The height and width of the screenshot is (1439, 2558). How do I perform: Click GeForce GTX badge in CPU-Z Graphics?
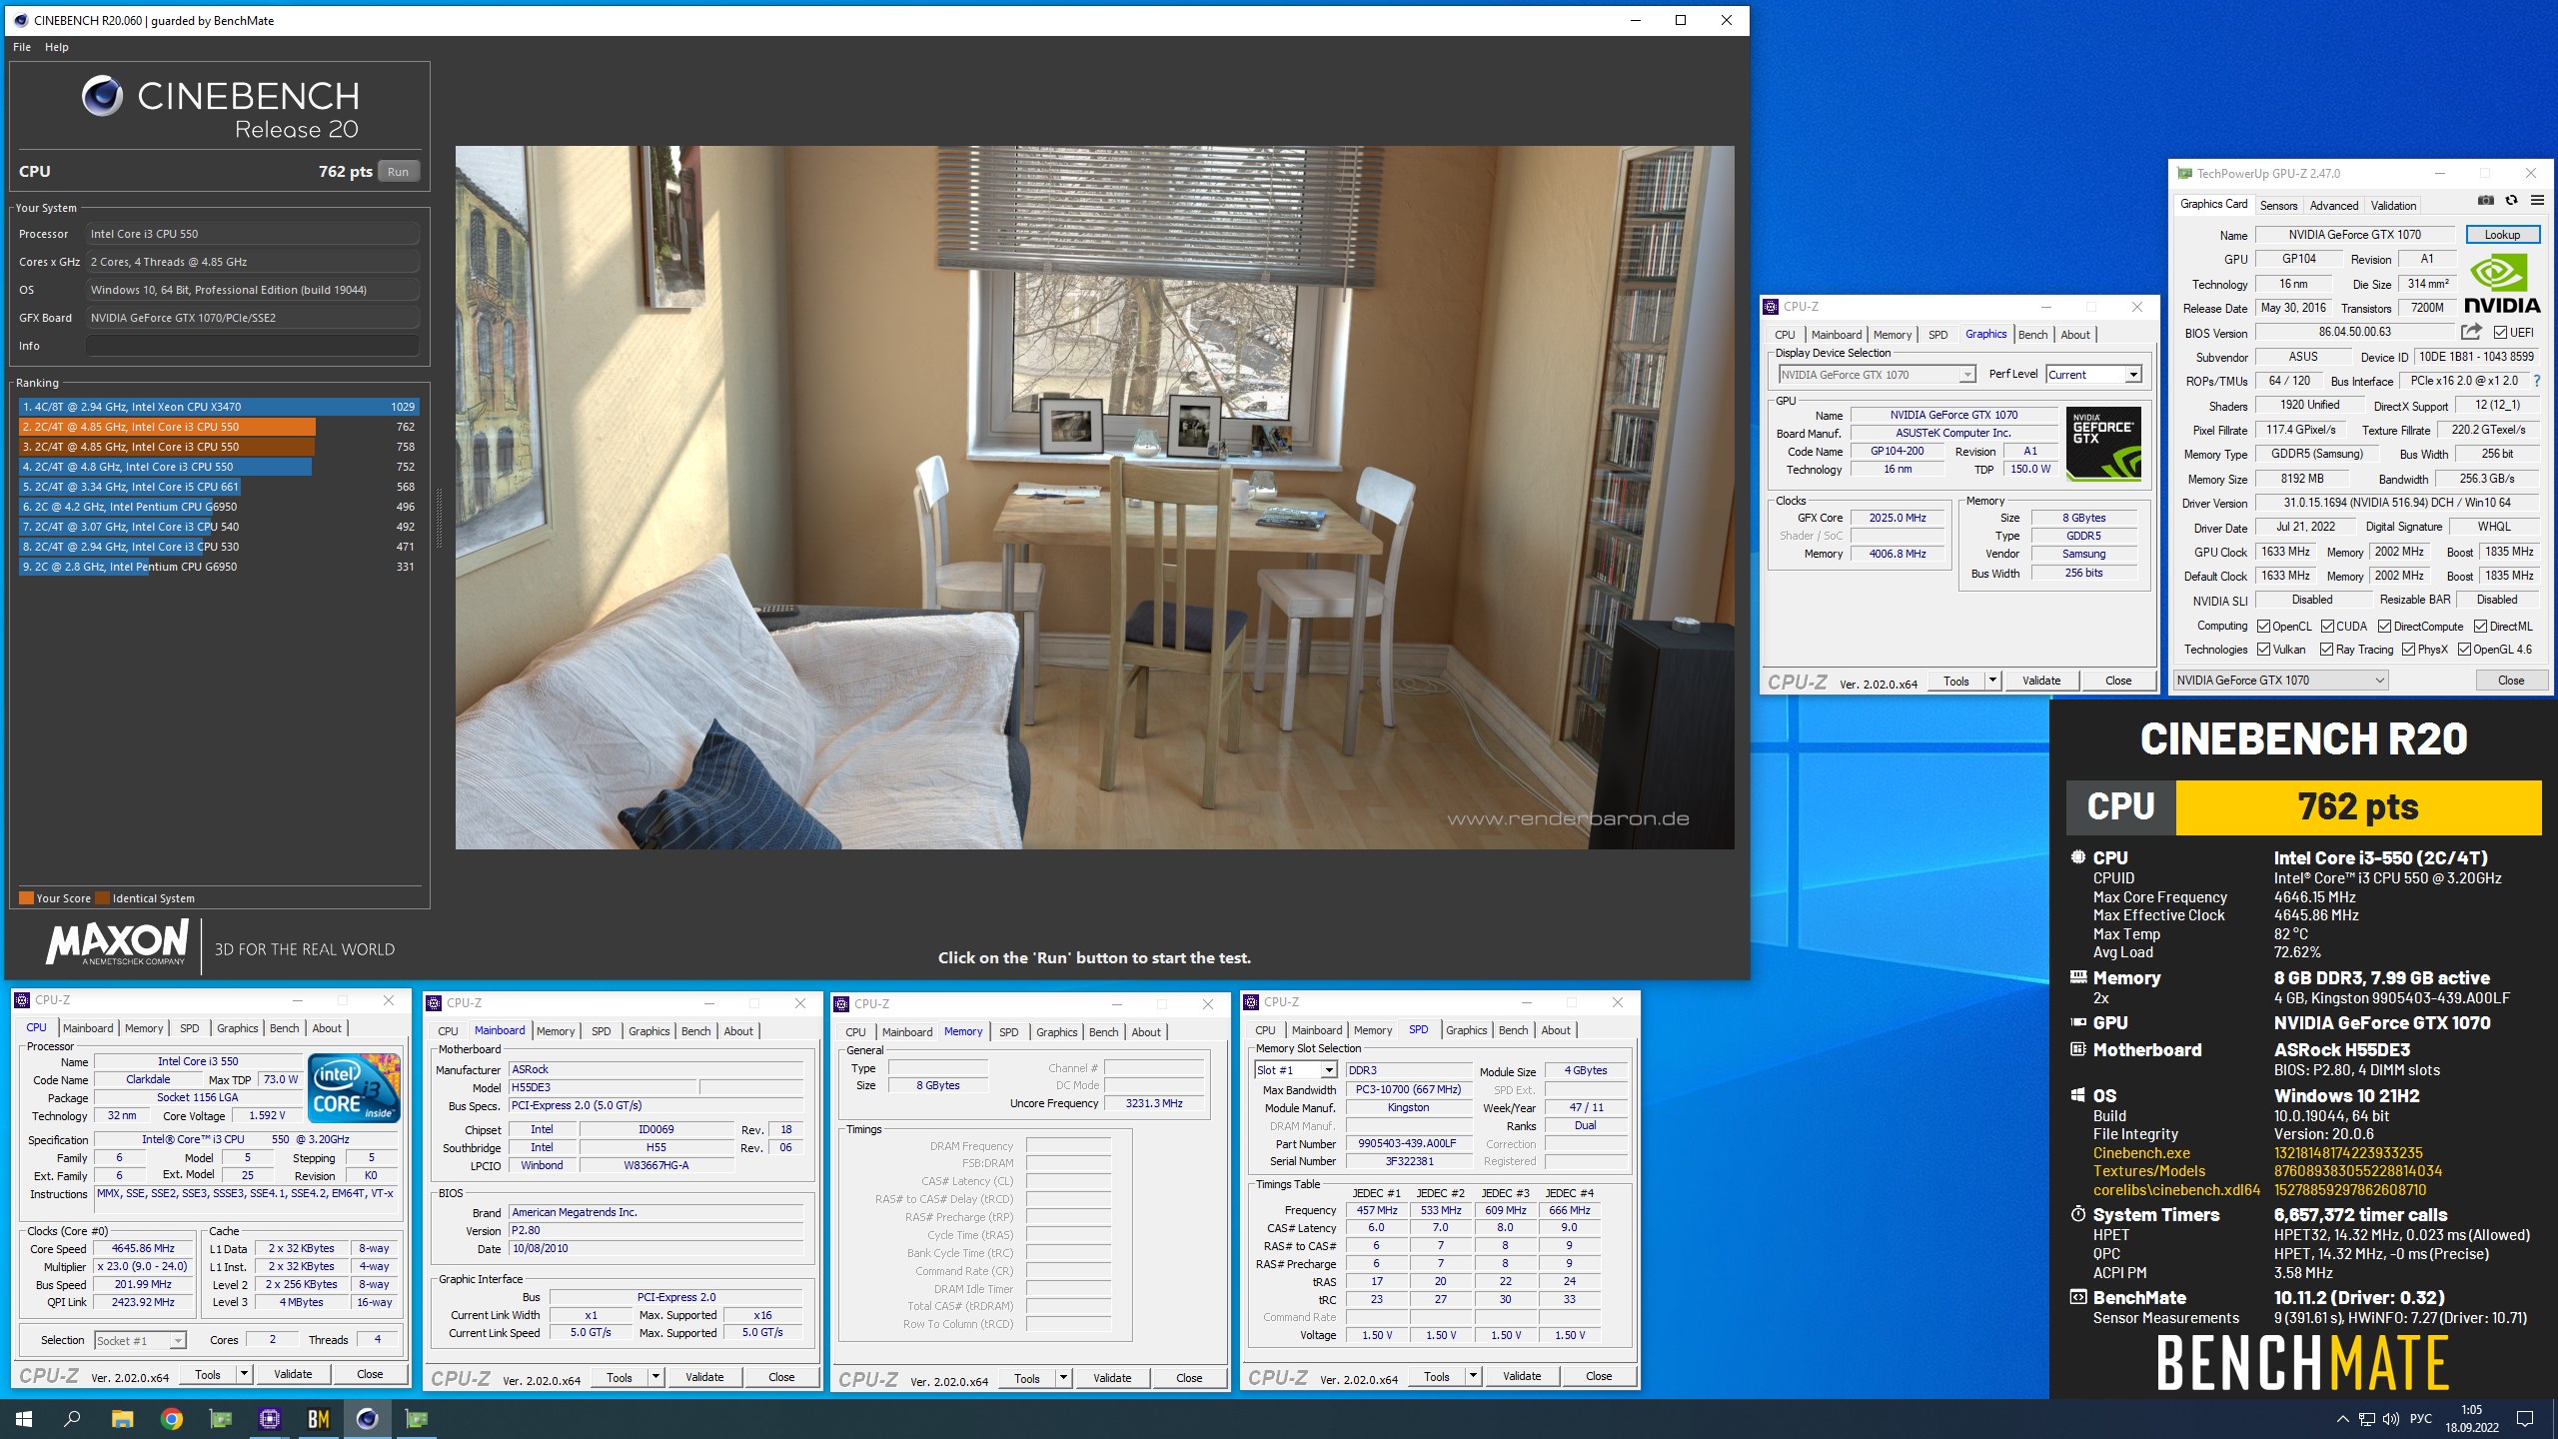2103,444
